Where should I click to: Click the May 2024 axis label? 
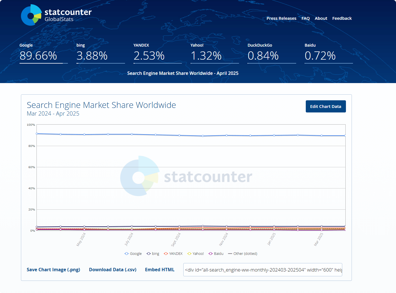(81, 239)
